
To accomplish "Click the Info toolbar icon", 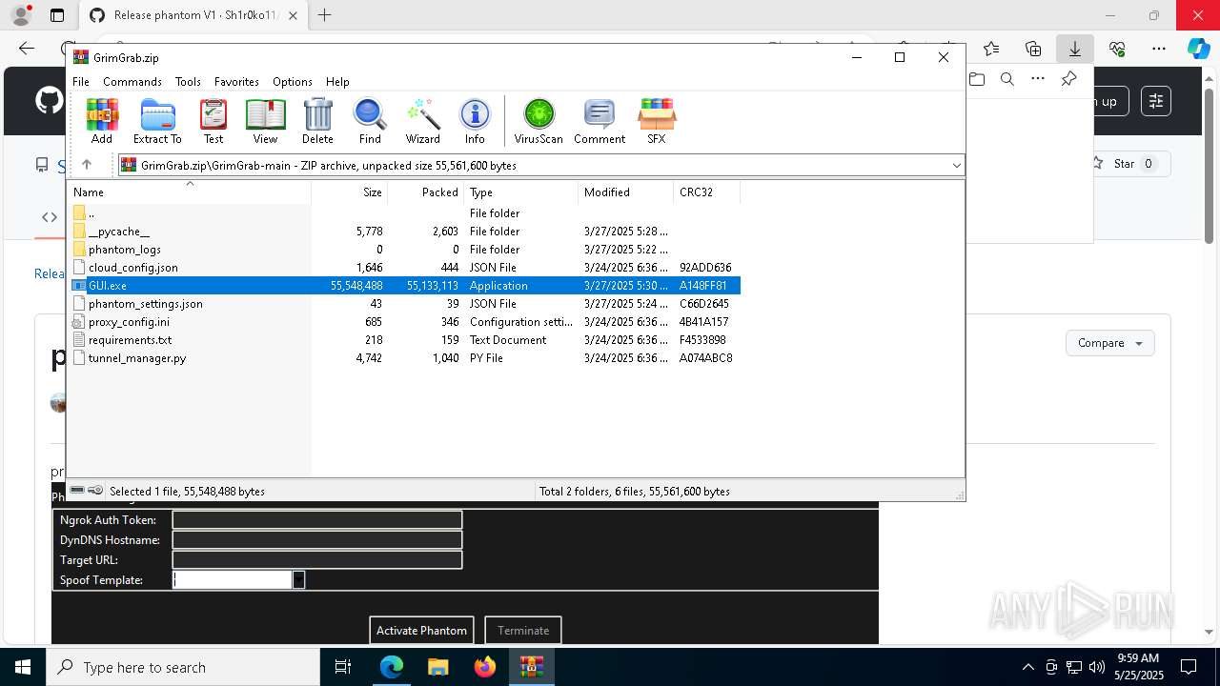I will 475,121.
